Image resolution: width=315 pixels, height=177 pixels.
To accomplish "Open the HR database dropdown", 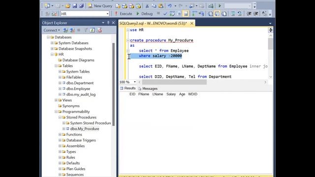I will [107, 14].
